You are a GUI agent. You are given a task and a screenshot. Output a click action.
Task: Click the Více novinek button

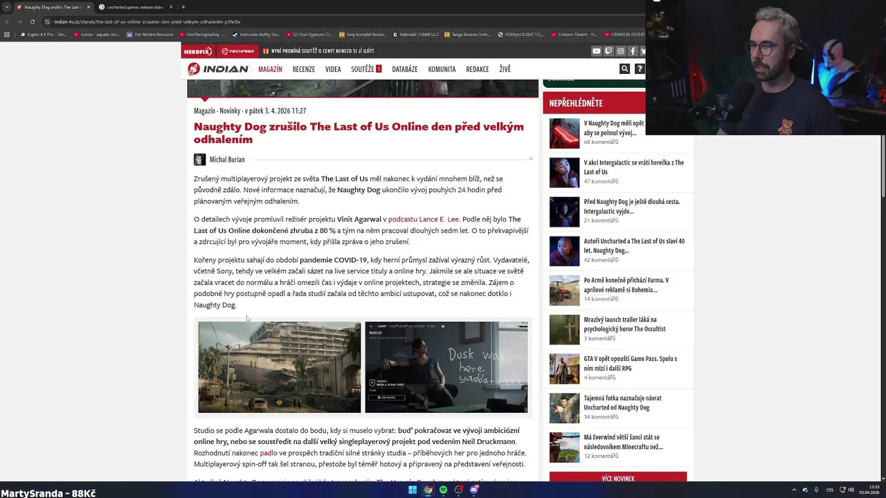pos(618,478)
